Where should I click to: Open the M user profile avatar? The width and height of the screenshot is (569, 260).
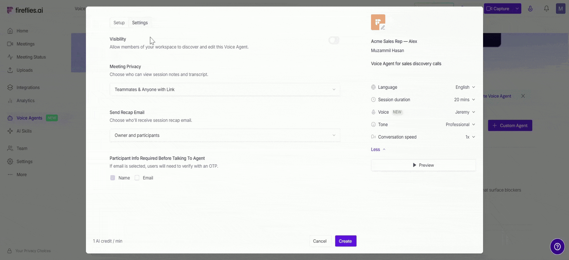coord(561,9)
